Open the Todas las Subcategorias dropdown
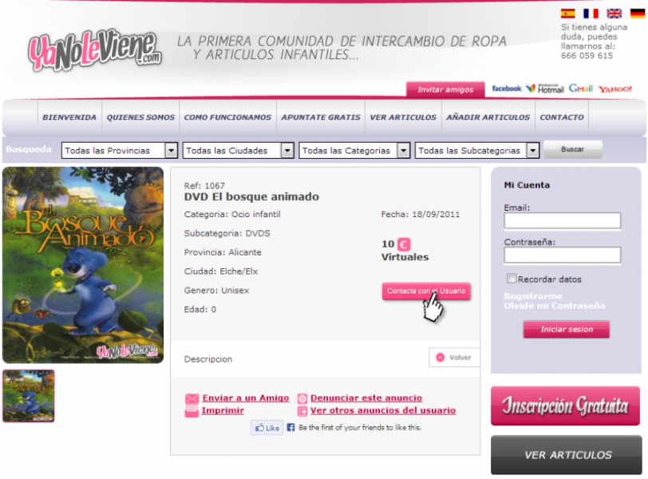The image size is (648, 479). click(x=477, y=150)
